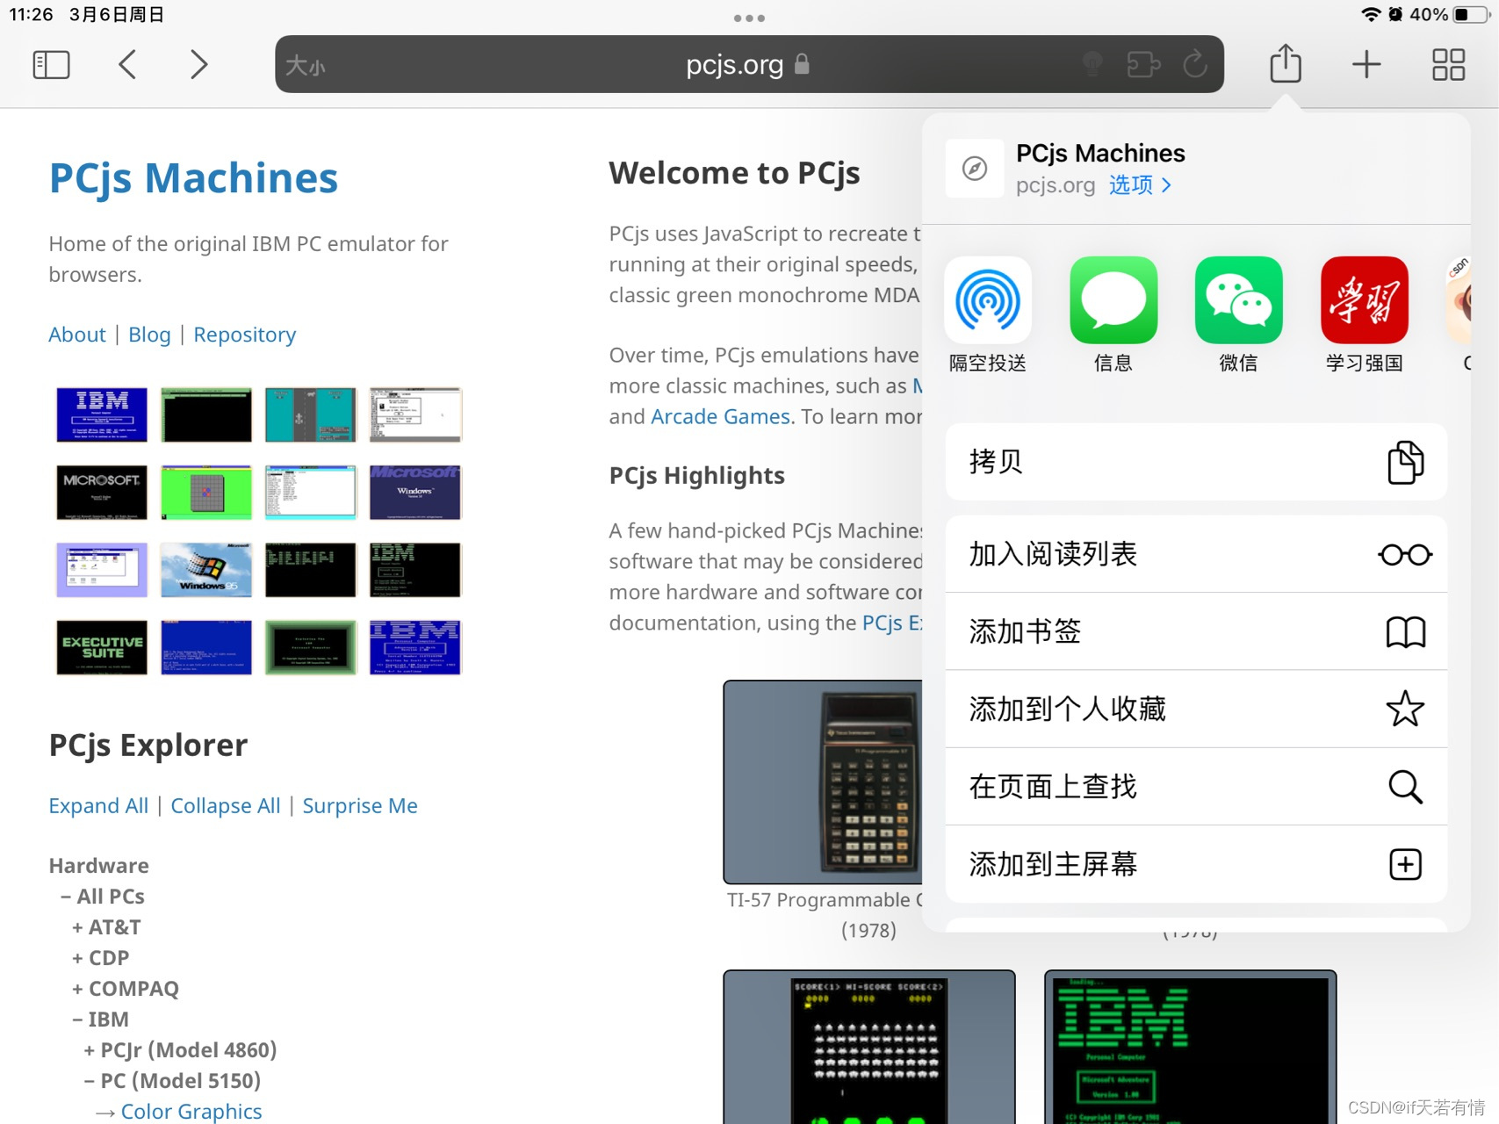1499x1124 pixels.
Task: Open the MICROSOFT black thumbnail
Action: (102, 492)
